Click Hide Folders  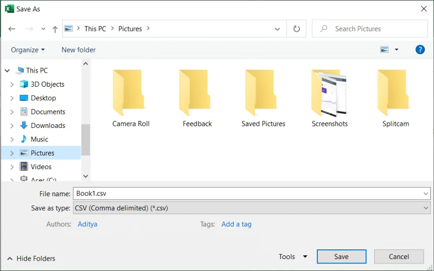[x=31, y=259]
